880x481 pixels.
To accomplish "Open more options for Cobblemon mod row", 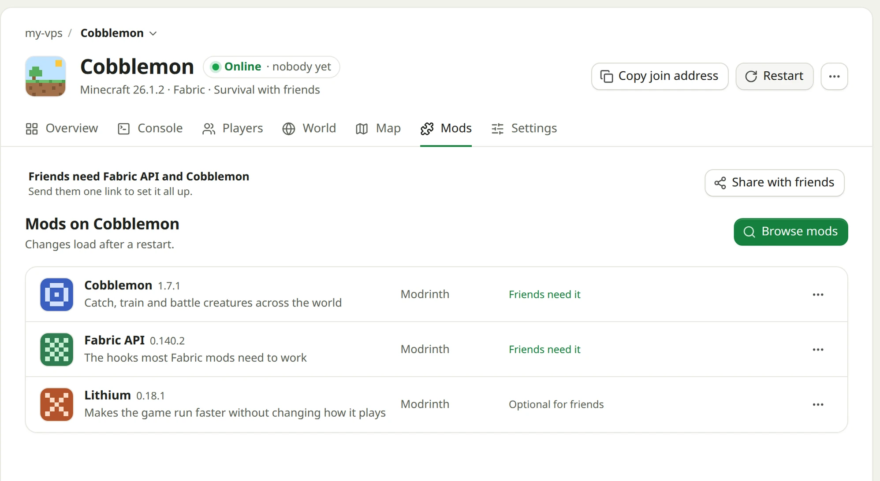I will (x=818, y=294).
